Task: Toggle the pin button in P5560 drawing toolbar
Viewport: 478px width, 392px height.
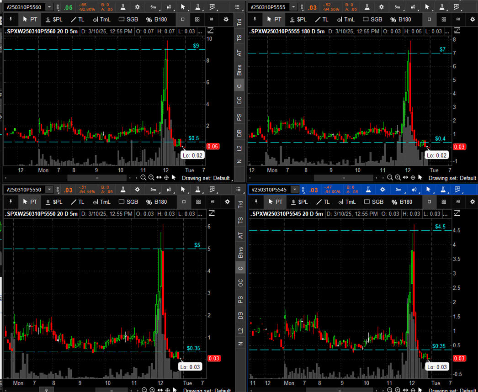Action: (11, 20)
